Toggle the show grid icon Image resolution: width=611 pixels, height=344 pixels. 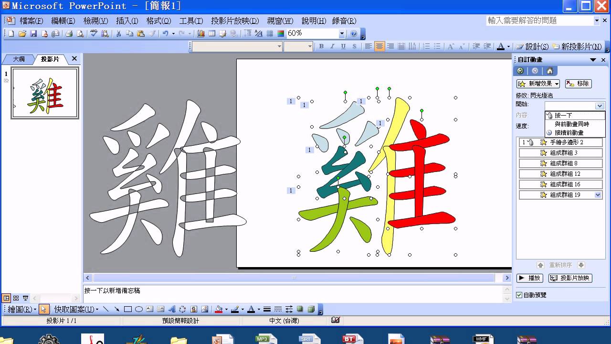pyautogui.click(x=270, y=33)
